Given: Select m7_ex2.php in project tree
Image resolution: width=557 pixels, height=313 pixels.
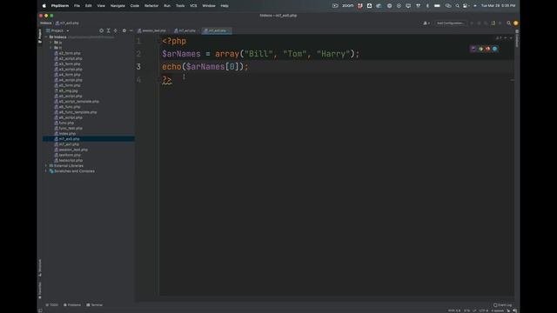Looking at the screenshot, I should (x=69, y=139).
